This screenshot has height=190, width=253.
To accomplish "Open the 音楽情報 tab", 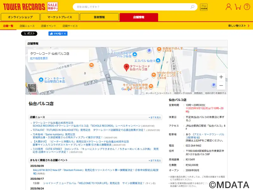I will tap(99, 17).
